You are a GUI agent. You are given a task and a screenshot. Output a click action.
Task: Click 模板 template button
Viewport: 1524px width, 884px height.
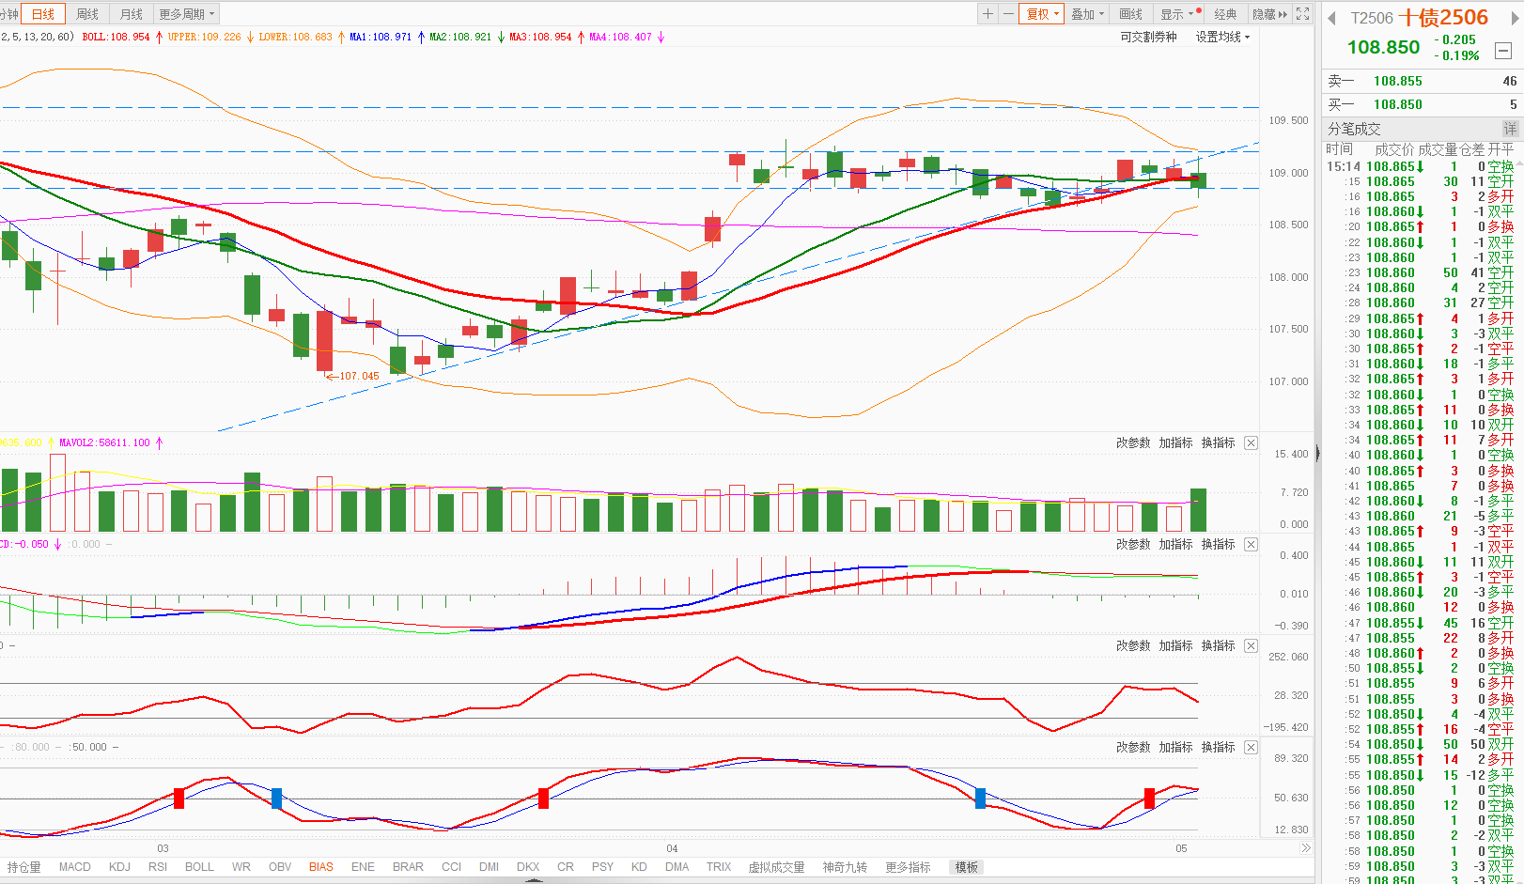[967, 867]
